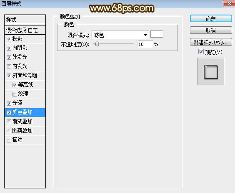Screen dimensions: 235x193
Task: Disable the 外发光 checkbox
Action: tap(9, 57)
